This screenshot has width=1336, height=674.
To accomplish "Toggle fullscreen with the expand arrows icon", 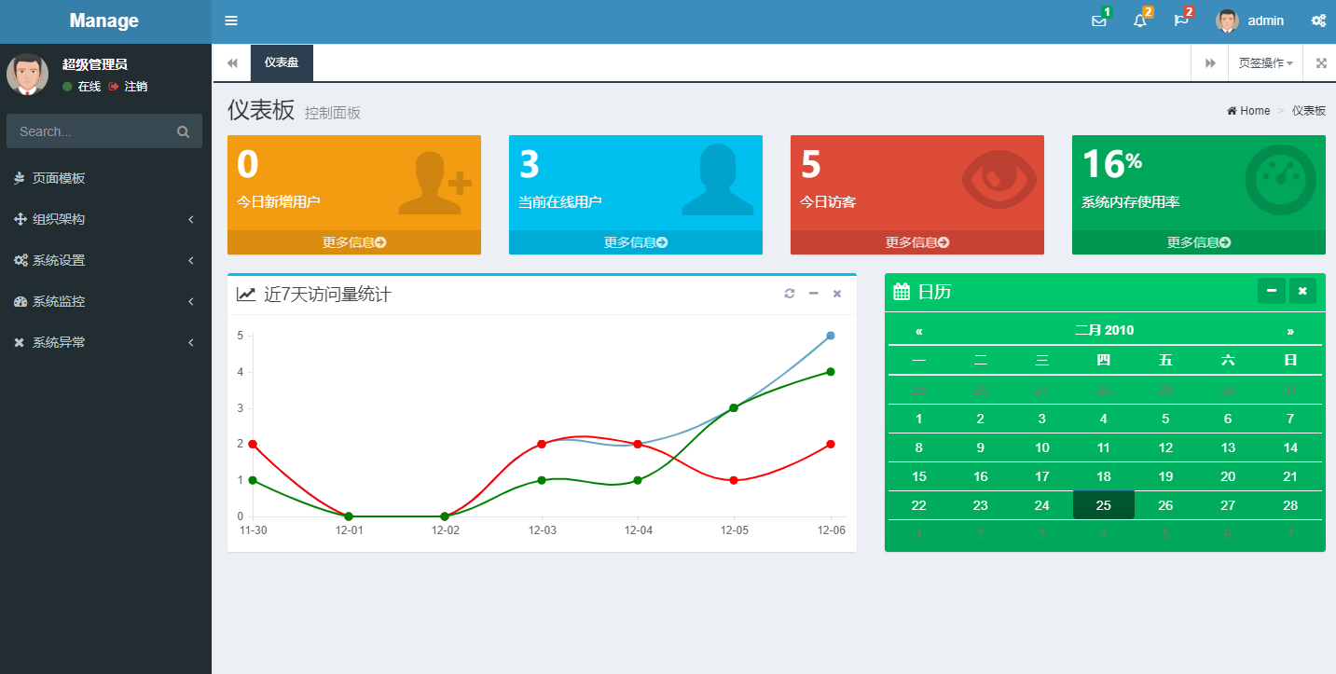I will [1321, 62].
